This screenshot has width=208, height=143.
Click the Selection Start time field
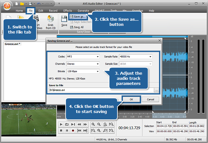(x=164, y=126)
